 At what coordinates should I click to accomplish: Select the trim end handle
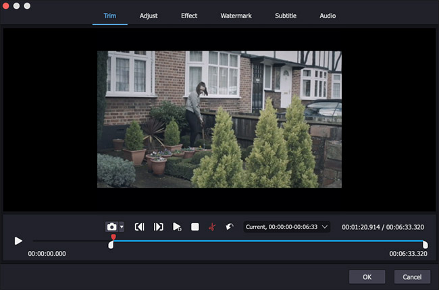[x=425, y=245]
